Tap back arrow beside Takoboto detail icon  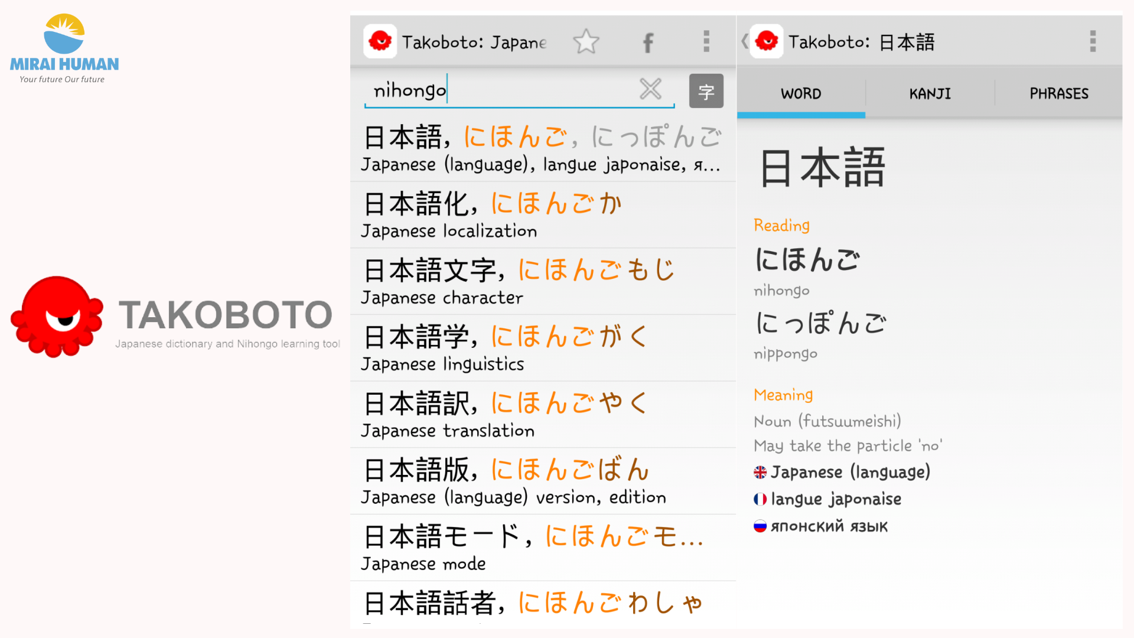click(744, 41)
